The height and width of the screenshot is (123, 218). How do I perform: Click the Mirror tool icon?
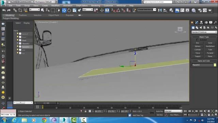pyautogui.click(x=160, y=10)
